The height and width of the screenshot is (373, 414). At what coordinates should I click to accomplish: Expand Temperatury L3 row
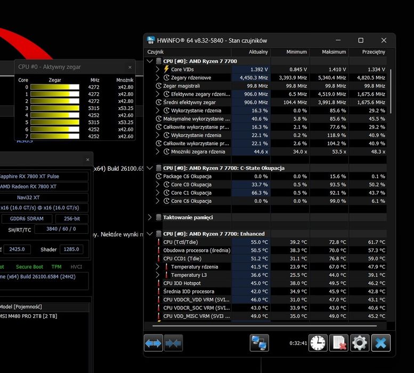(158, 275)
